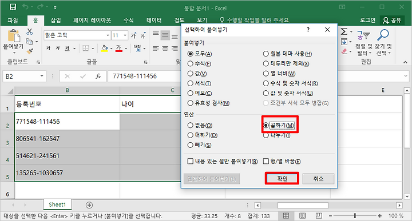412x221 pixels.
Task: Open the font size dropdown
Action: pyautogui.click(x=125, y=35)
